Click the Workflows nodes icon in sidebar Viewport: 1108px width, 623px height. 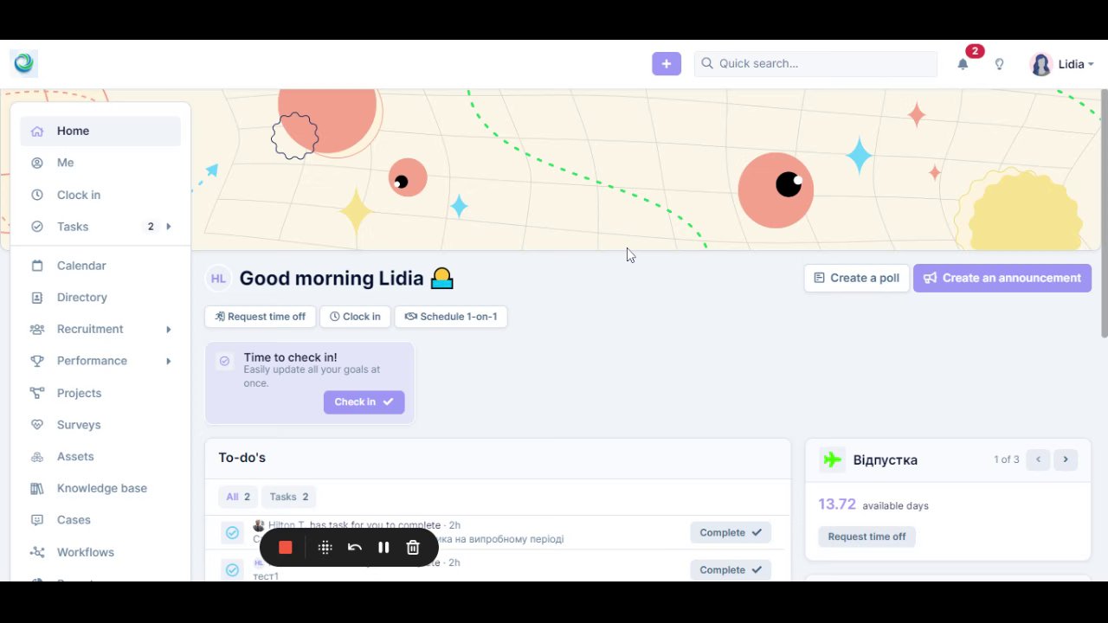pos(37,552)
